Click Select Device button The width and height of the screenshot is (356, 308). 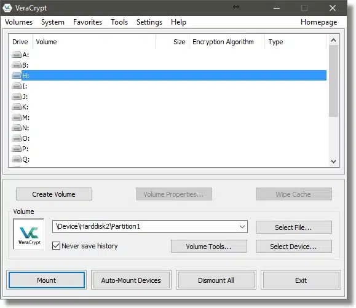click(x=293, y=247)
